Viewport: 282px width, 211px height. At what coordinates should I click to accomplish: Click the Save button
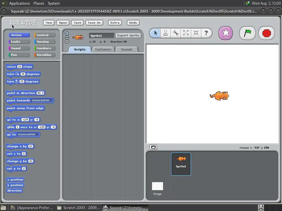pyautogui.click(x=77, y=23)
